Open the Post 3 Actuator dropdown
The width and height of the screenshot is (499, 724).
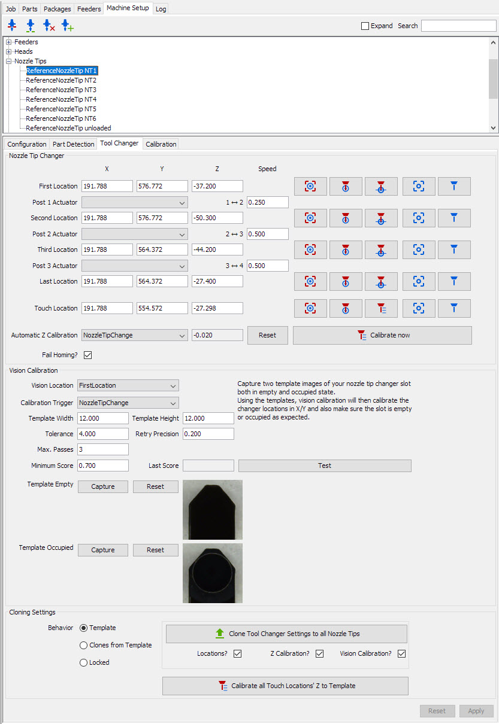(x=134, y=266)
